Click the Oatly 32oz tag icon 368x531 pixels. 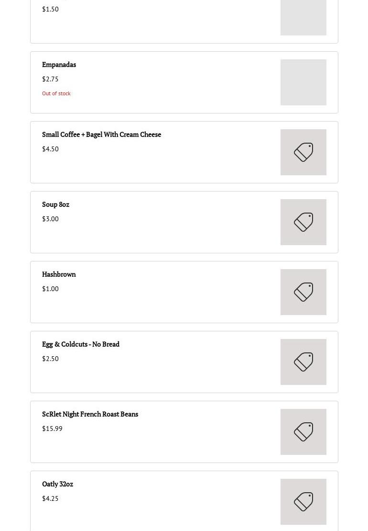click(x=303, y=502)
